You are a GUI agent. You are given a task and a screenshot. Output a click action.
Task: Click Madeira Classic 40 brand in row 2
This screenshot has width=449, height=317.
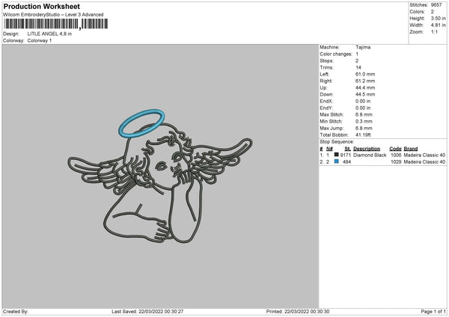[x=424, y=162]
